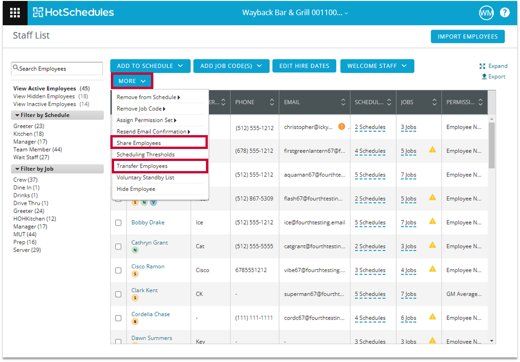The height and width of the screenshot is (362, 520).
Task: Open the WM user profile avatar
Action: point(486,13)
